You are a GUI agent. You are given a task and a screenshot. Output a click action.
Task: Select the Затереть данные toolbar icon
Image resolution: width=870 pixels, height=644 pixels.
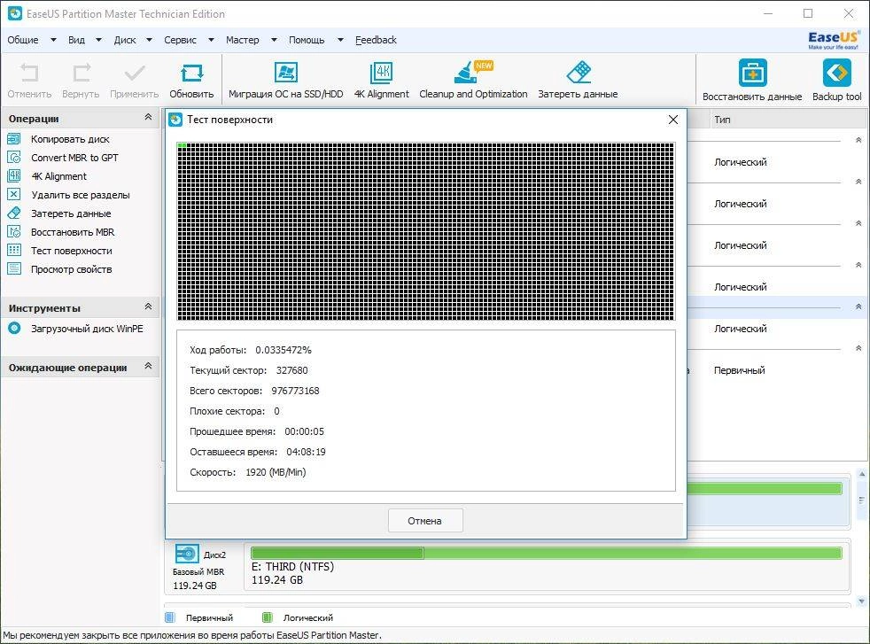click(x=579, y=72)
